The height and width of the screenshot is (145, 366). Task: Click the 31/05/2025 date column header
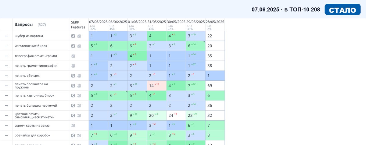pos(157,22)
